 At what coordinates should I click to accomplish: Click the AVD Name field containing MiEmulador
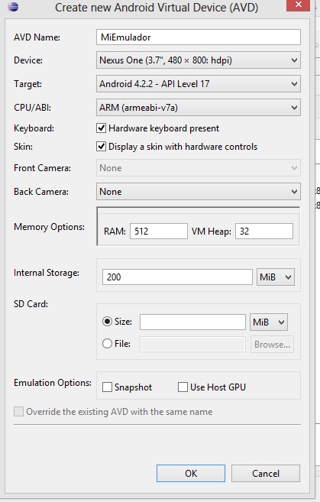(199, 37)
